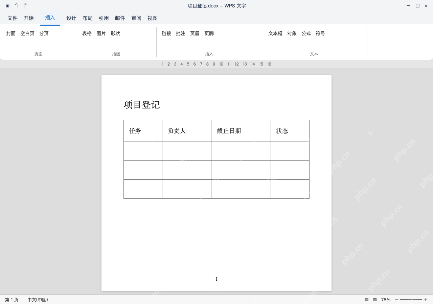
Task: Open the 文件 menu
Action: tap(13, 18)
